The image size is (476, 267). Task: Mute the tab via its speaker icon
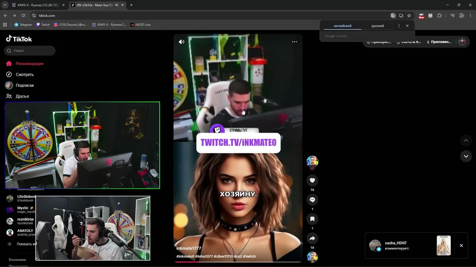pyautogui.click(x=116, y=5)
